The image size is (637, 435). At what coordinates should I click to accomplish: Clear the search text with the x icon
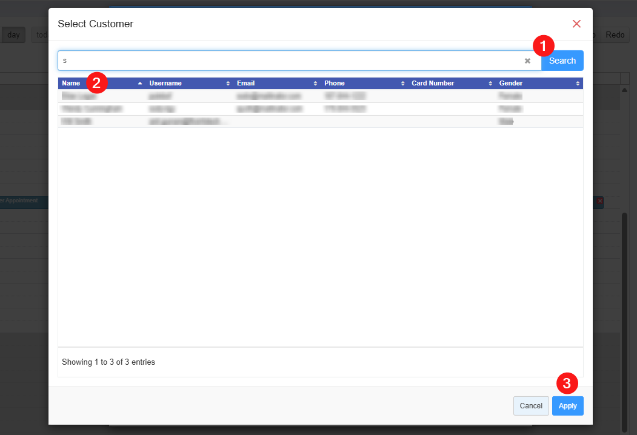click(527, 61)
